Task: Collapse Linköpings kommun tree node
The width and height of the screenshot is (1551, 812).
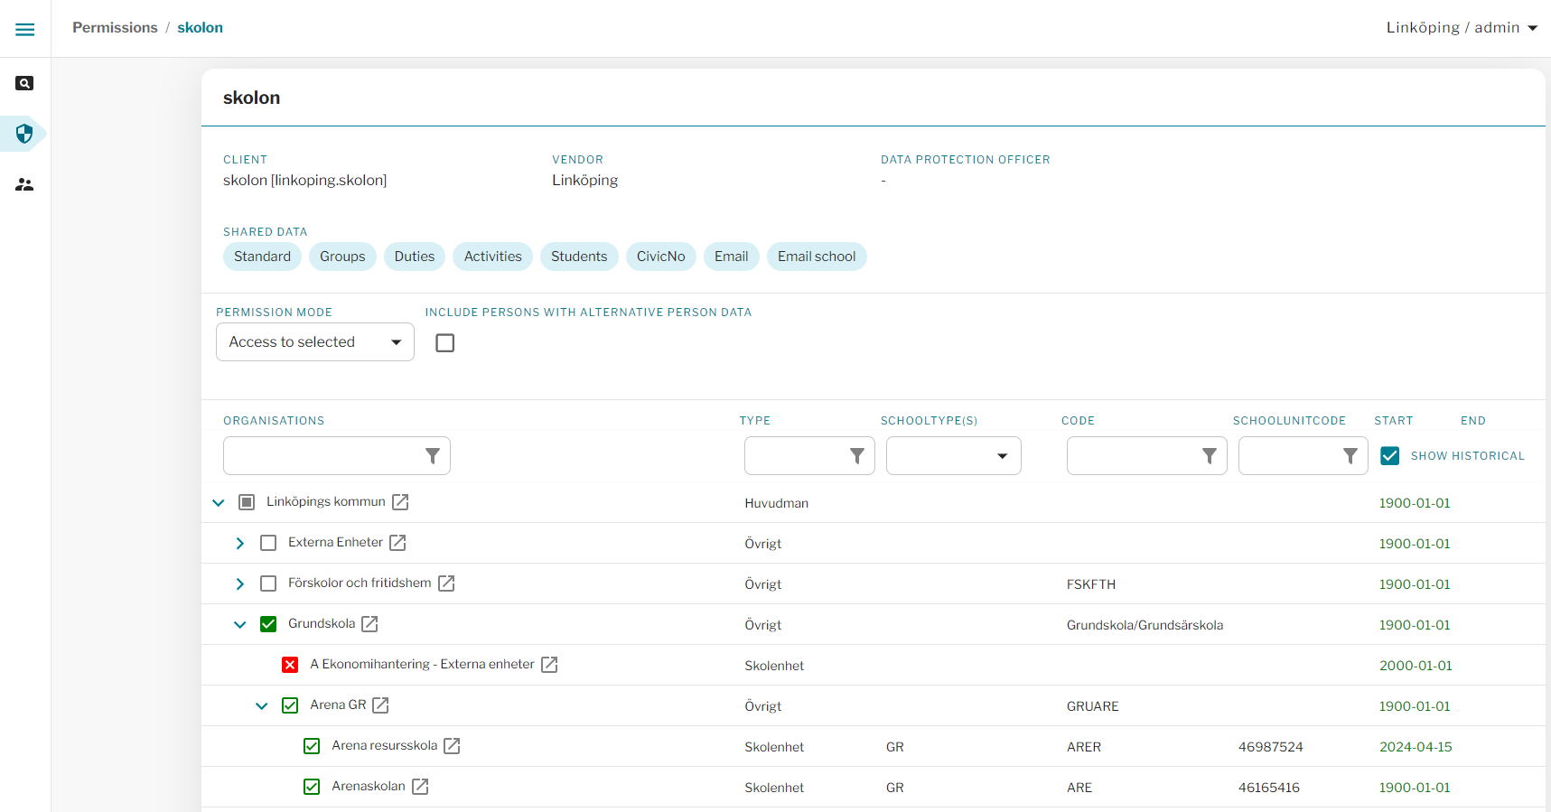Action: [x=219, y=502]
